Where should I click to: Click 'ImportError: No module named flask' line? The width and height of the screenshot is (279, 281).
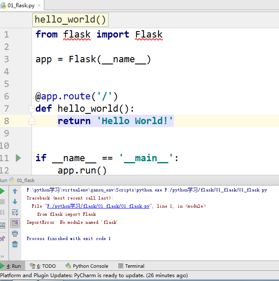[72, 223]
